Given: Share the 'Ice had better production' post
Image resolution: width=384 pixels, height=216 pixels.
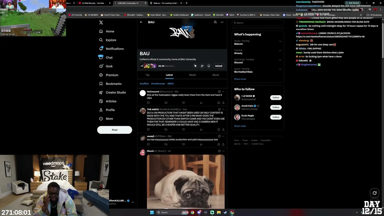Looking at the screenshot, I should point(223,144).
